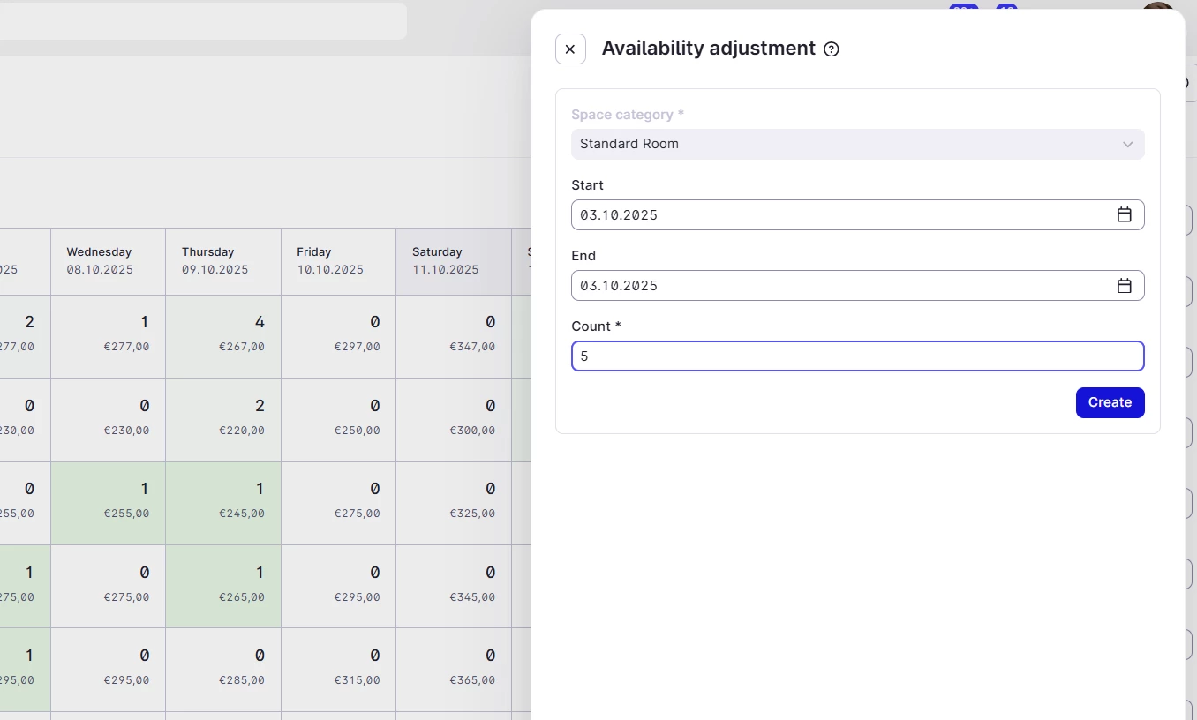Open the user profile avatar
Viewport: 1197px width, 720px height.
click(x=1156, y=9)
